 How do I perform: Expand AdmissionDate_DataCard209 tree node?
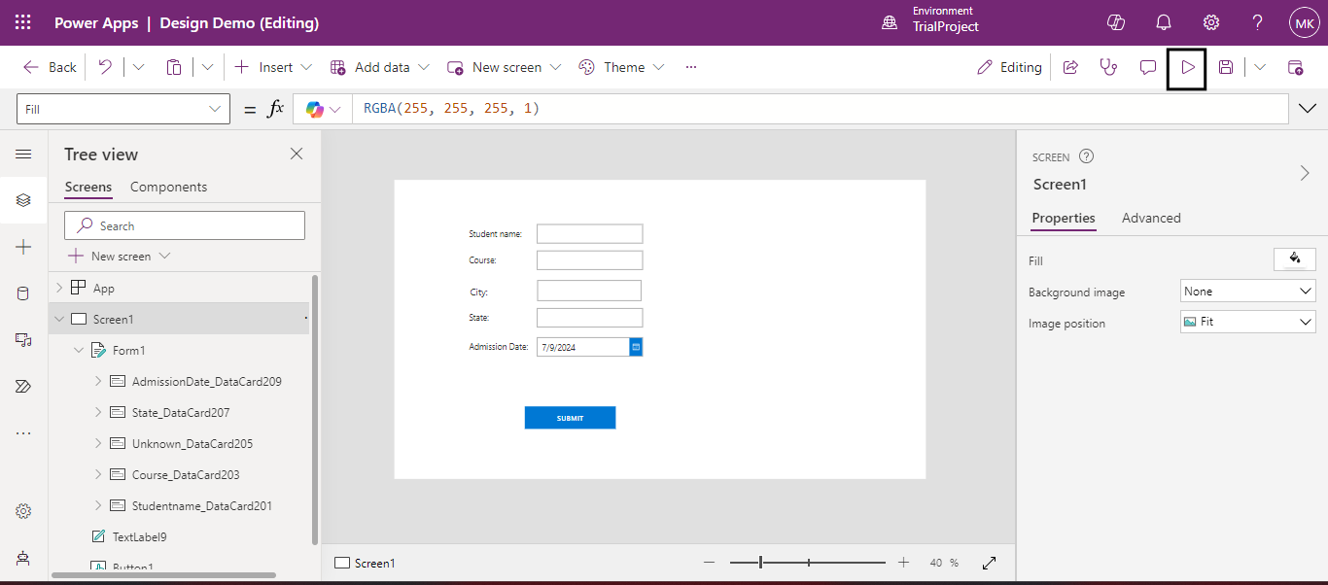[98, 382]
